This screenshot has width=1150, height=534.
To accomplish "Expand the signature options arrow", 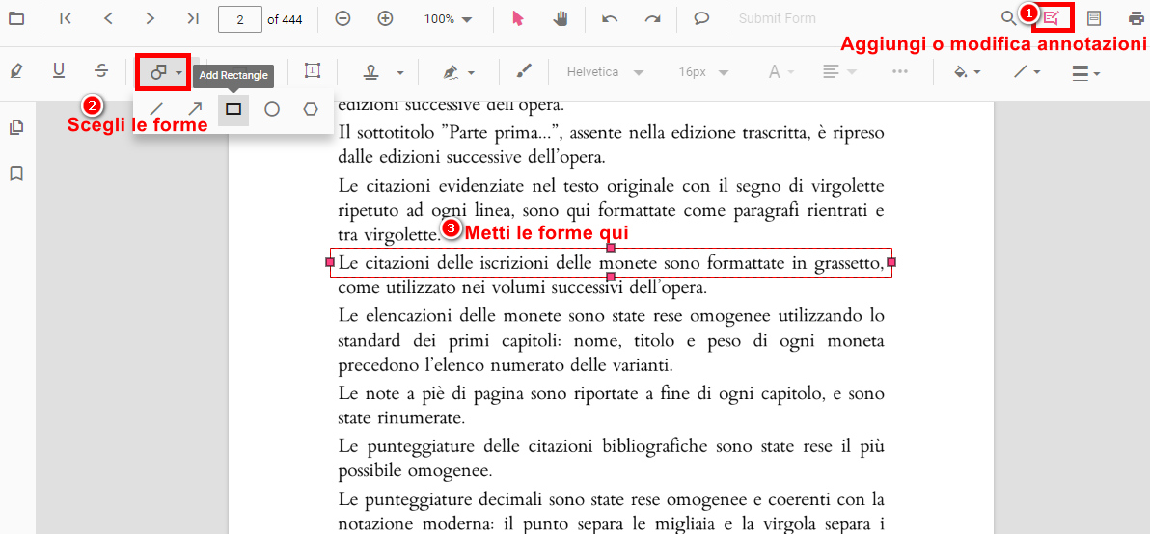I will tap(471, 72).
